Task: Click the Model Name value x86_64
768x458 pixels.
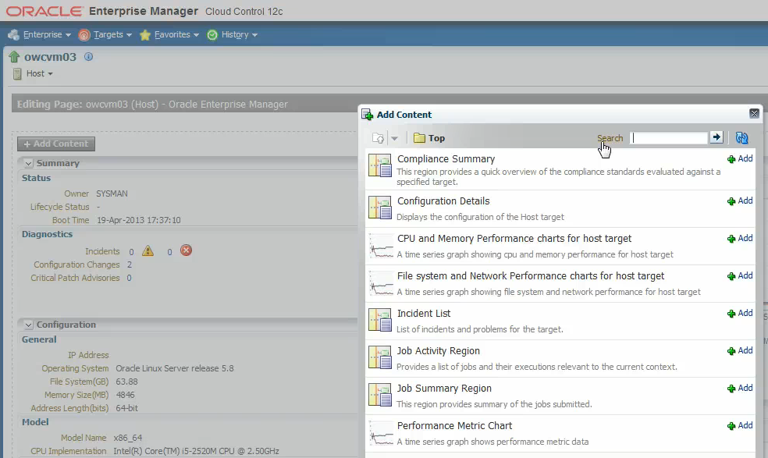Action: point(127,438)
